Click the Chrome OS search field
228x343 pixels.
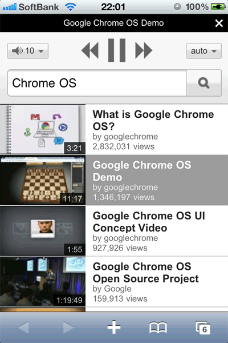(x=97, y=83)
